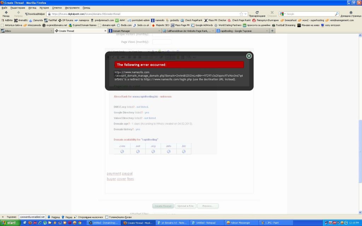Screen dimensions: 362x226
Task: Open the История menu
Action: (44, 8)
